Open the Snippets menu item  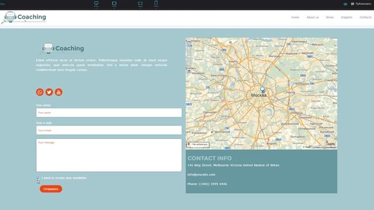[x=347, y=17]
